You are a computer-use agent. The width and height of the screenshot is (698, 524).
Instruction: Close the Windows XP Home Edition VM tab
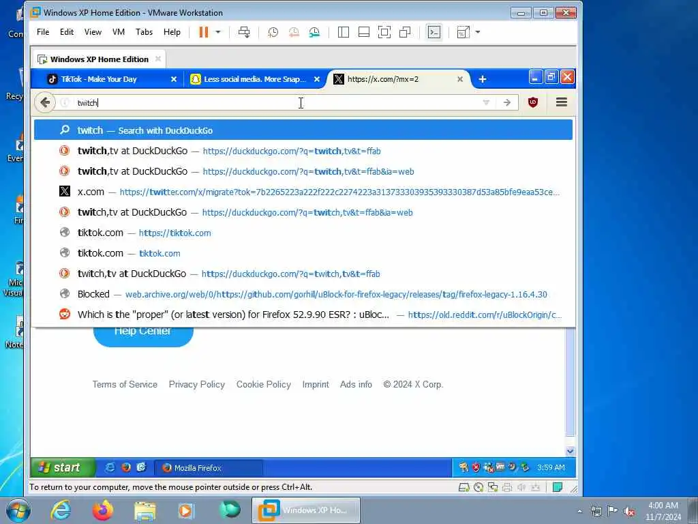pyautogui.click(x=158, y=59)
